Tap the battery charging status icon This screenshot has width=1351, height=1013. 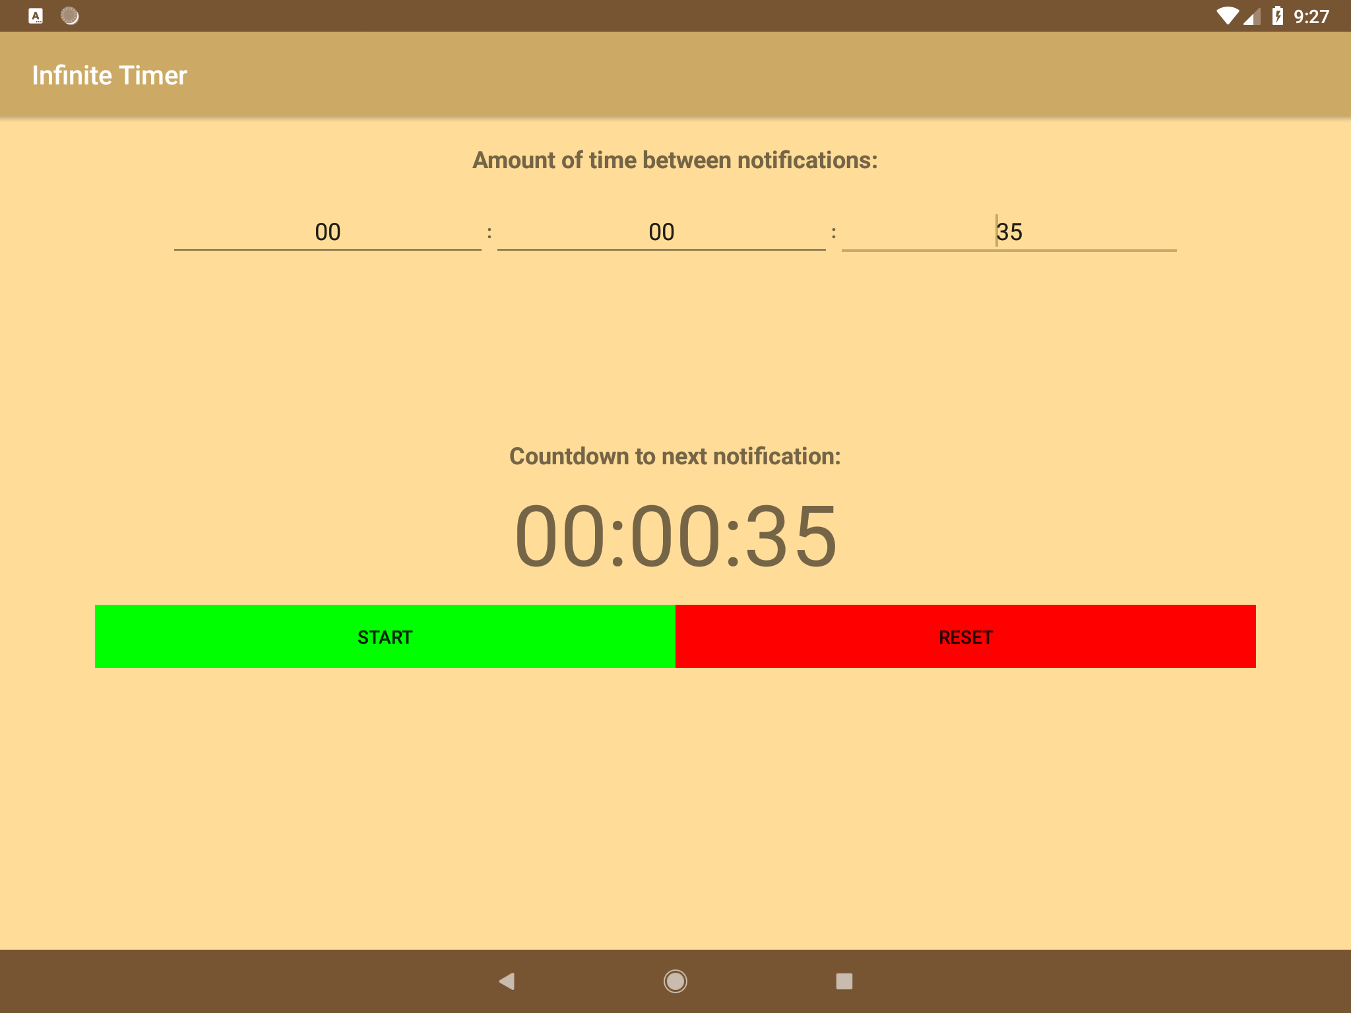point(1278,16)
